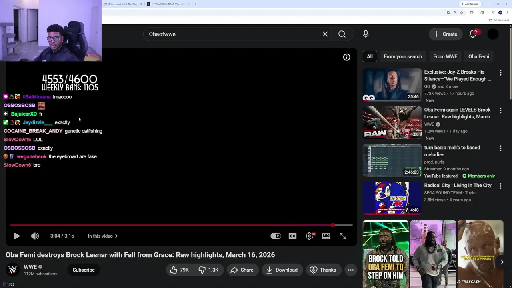The height and width of the screenshot is (288, 512).
Task: Open the SEGA SOUND TEAM - Topic channel
Action: click(x=450, y=193)
